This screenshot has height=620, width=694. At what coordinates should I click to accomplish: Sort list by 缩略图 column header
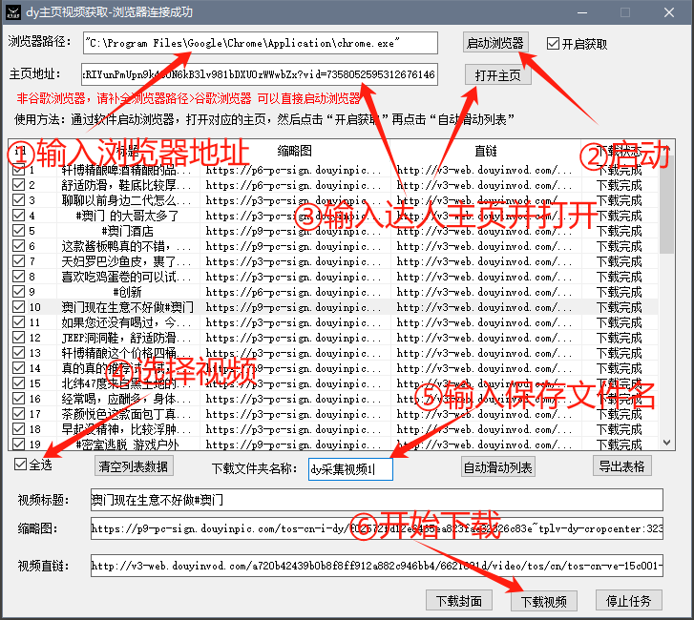click(x=294, y=151)
